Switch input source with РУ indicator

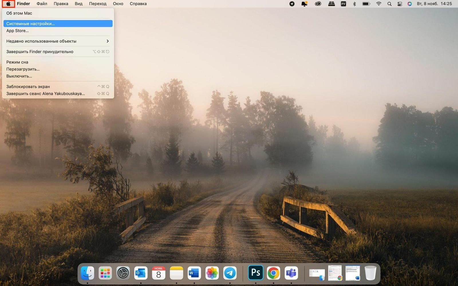point(343,4)
